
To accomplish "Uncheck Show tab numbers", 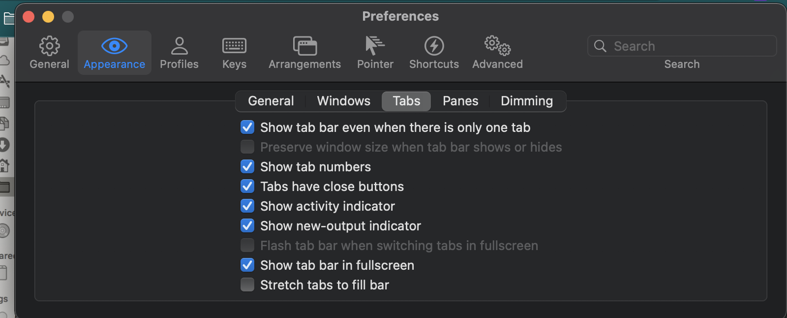I will [247, 166].
